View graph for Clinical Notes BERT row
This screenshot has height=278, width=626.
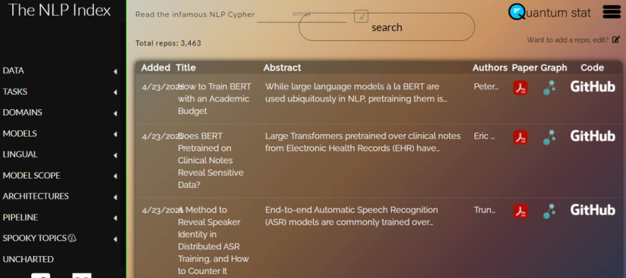[x=549, y=137]
